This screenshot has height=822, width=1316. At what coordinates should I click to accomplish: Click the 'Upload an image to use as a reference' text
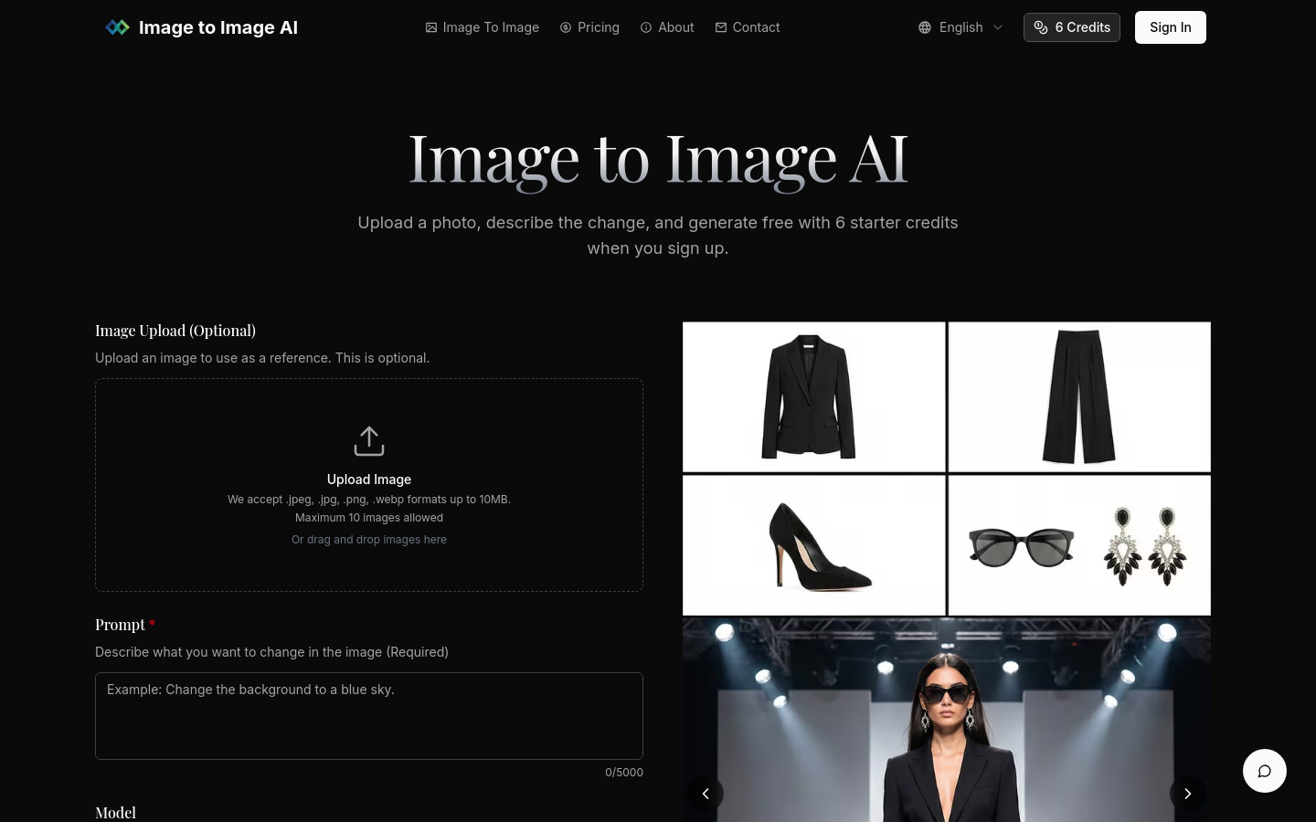[262, 358]
